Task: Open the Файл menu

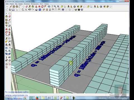Action: (x=7, y=4)
